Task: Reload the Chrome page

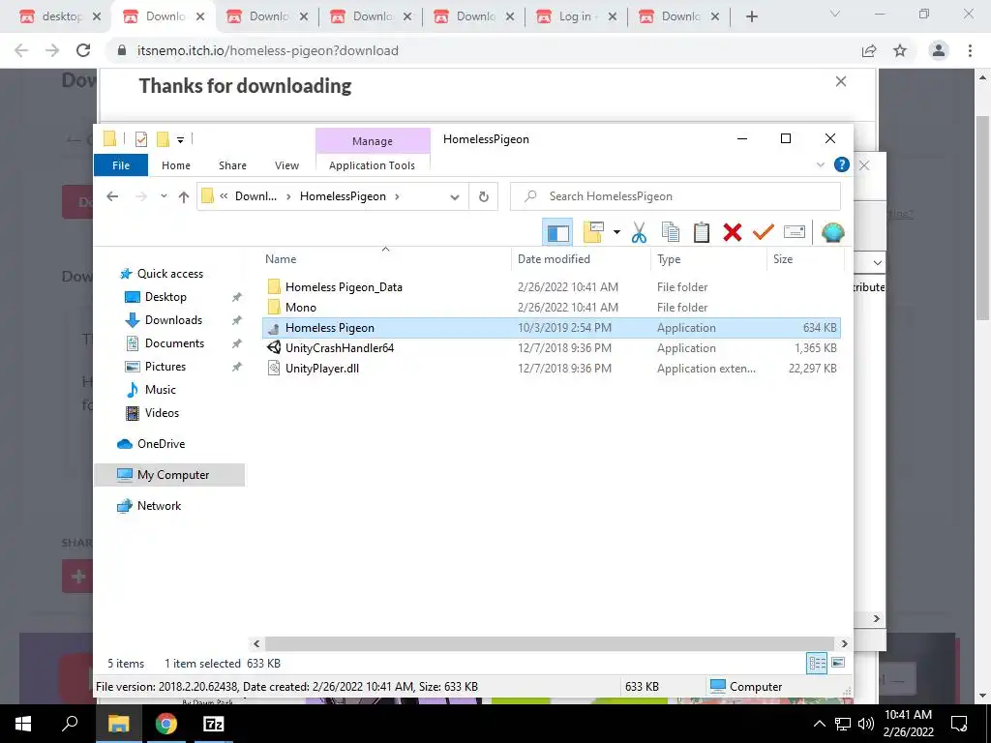Action: [83, 50]
